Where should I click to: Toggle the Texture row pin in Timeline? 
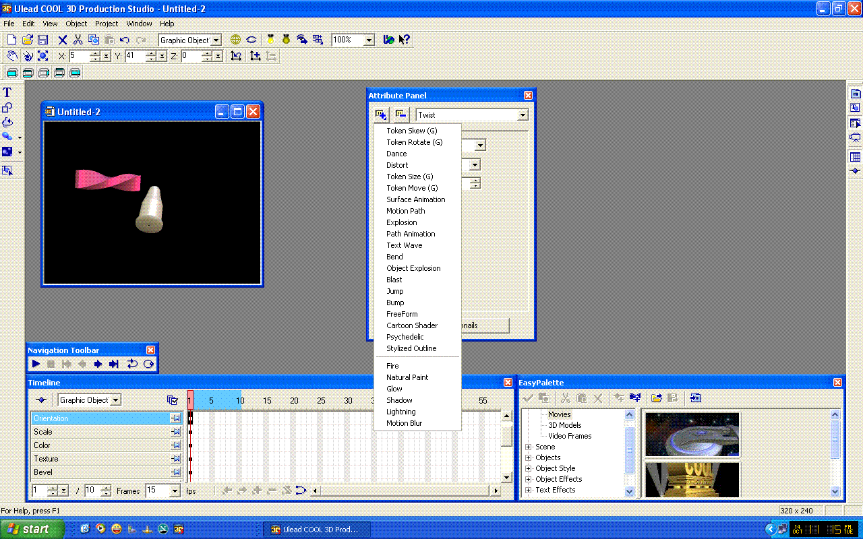(175, 459)
